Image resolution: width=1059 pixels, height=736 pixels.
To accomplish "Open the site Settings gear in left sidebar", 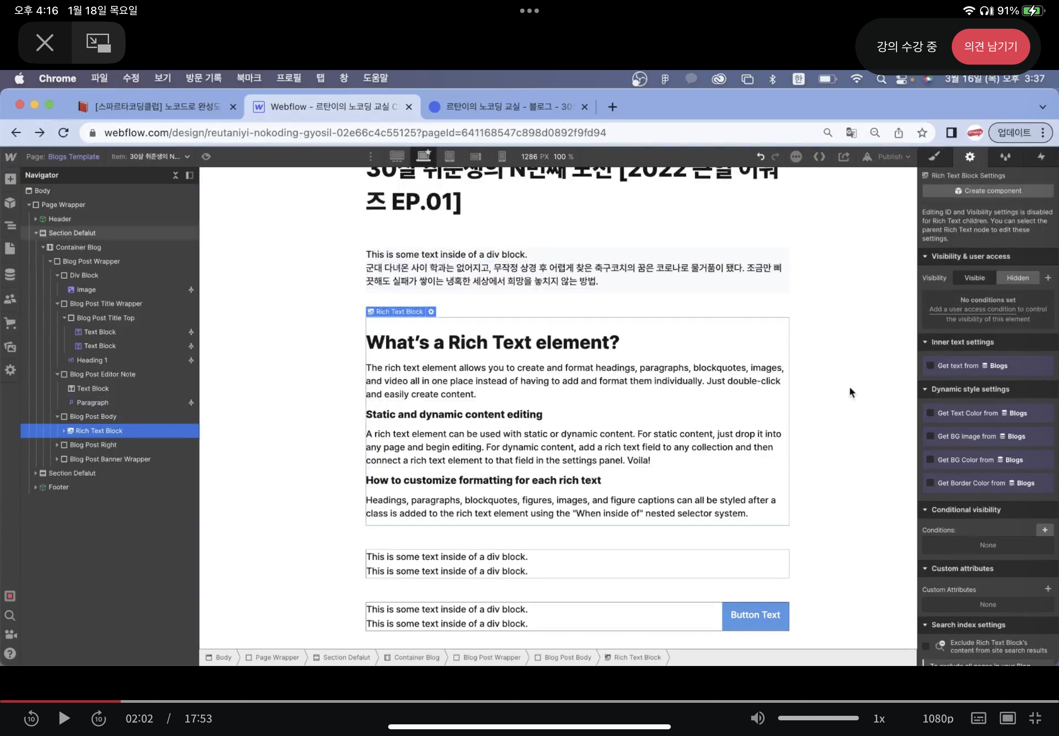I will point(10,370).
